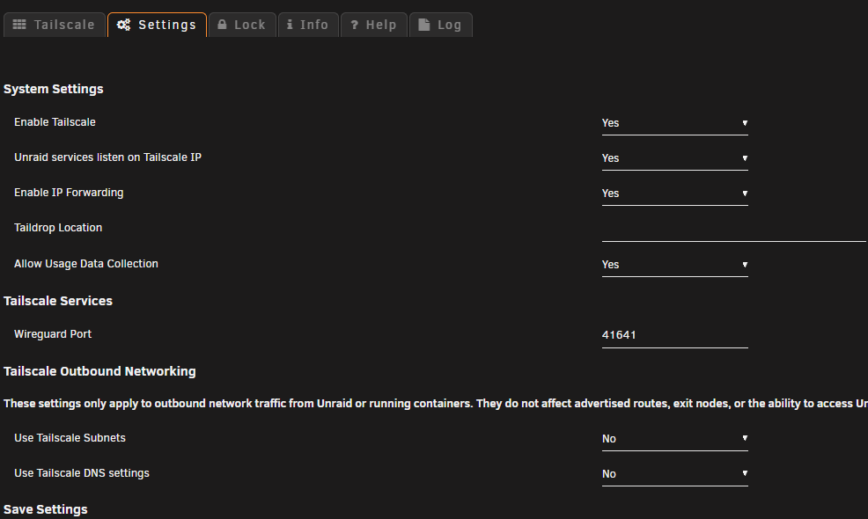Screen dimensions: 868x519
Task: Open Allow Usage Data Collection dropdown
Action: pyautogui.click(x=675, y=265)
